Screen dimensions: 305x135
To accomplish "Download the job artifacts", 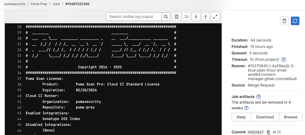I will click(265, 117).
